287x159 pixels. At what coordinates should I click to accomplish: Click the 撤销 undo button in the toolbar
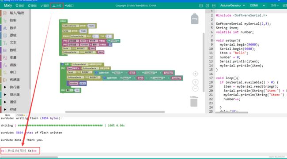20,6
